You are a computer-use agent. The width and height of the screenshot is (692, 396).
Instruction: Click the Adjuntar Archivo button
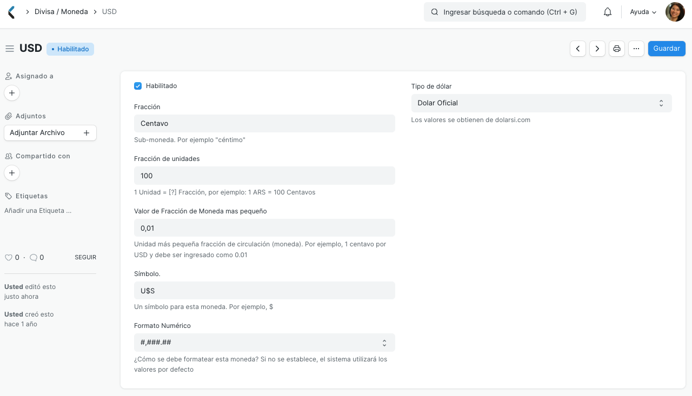pos(50,133)
